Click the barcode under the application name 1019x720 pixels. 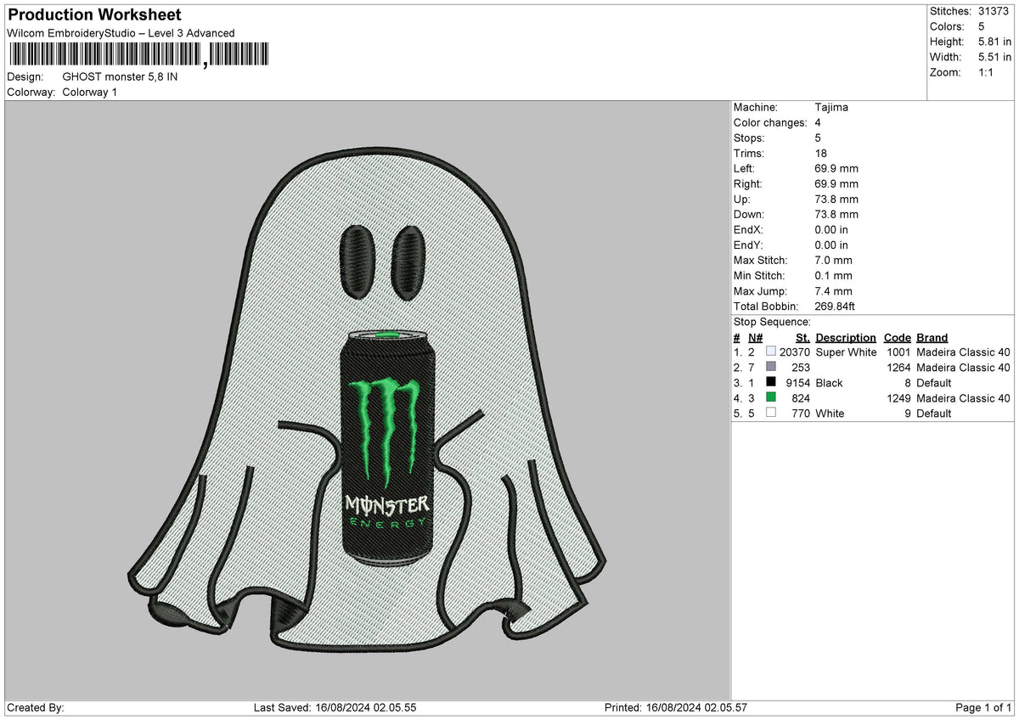[138, 55]
